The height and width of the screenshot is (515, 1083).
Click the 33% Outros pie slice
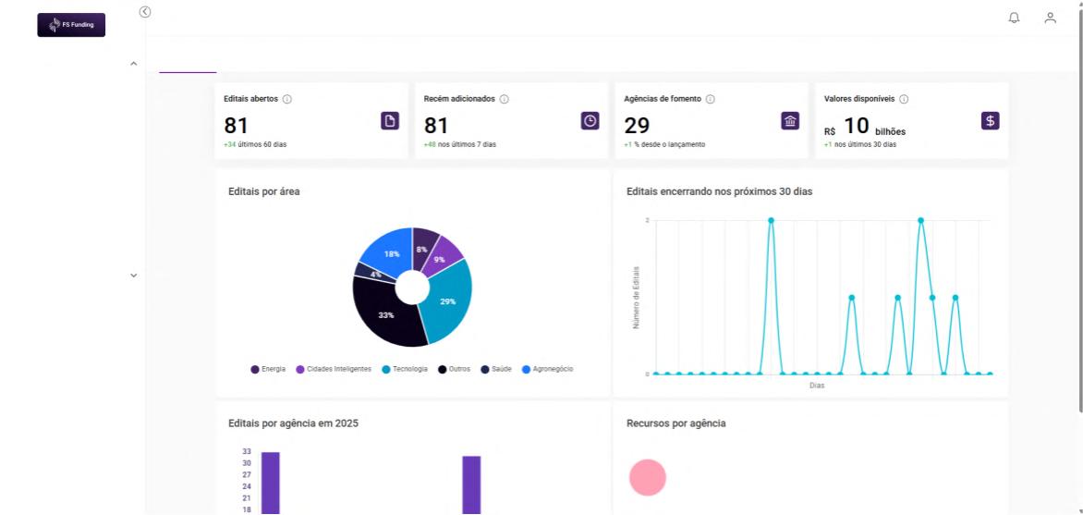point(383,314)
